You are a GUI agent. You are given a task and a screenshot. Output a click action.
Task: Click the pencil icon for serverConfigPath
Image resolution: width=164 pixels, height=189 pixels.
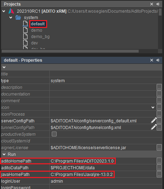(154, 120)
